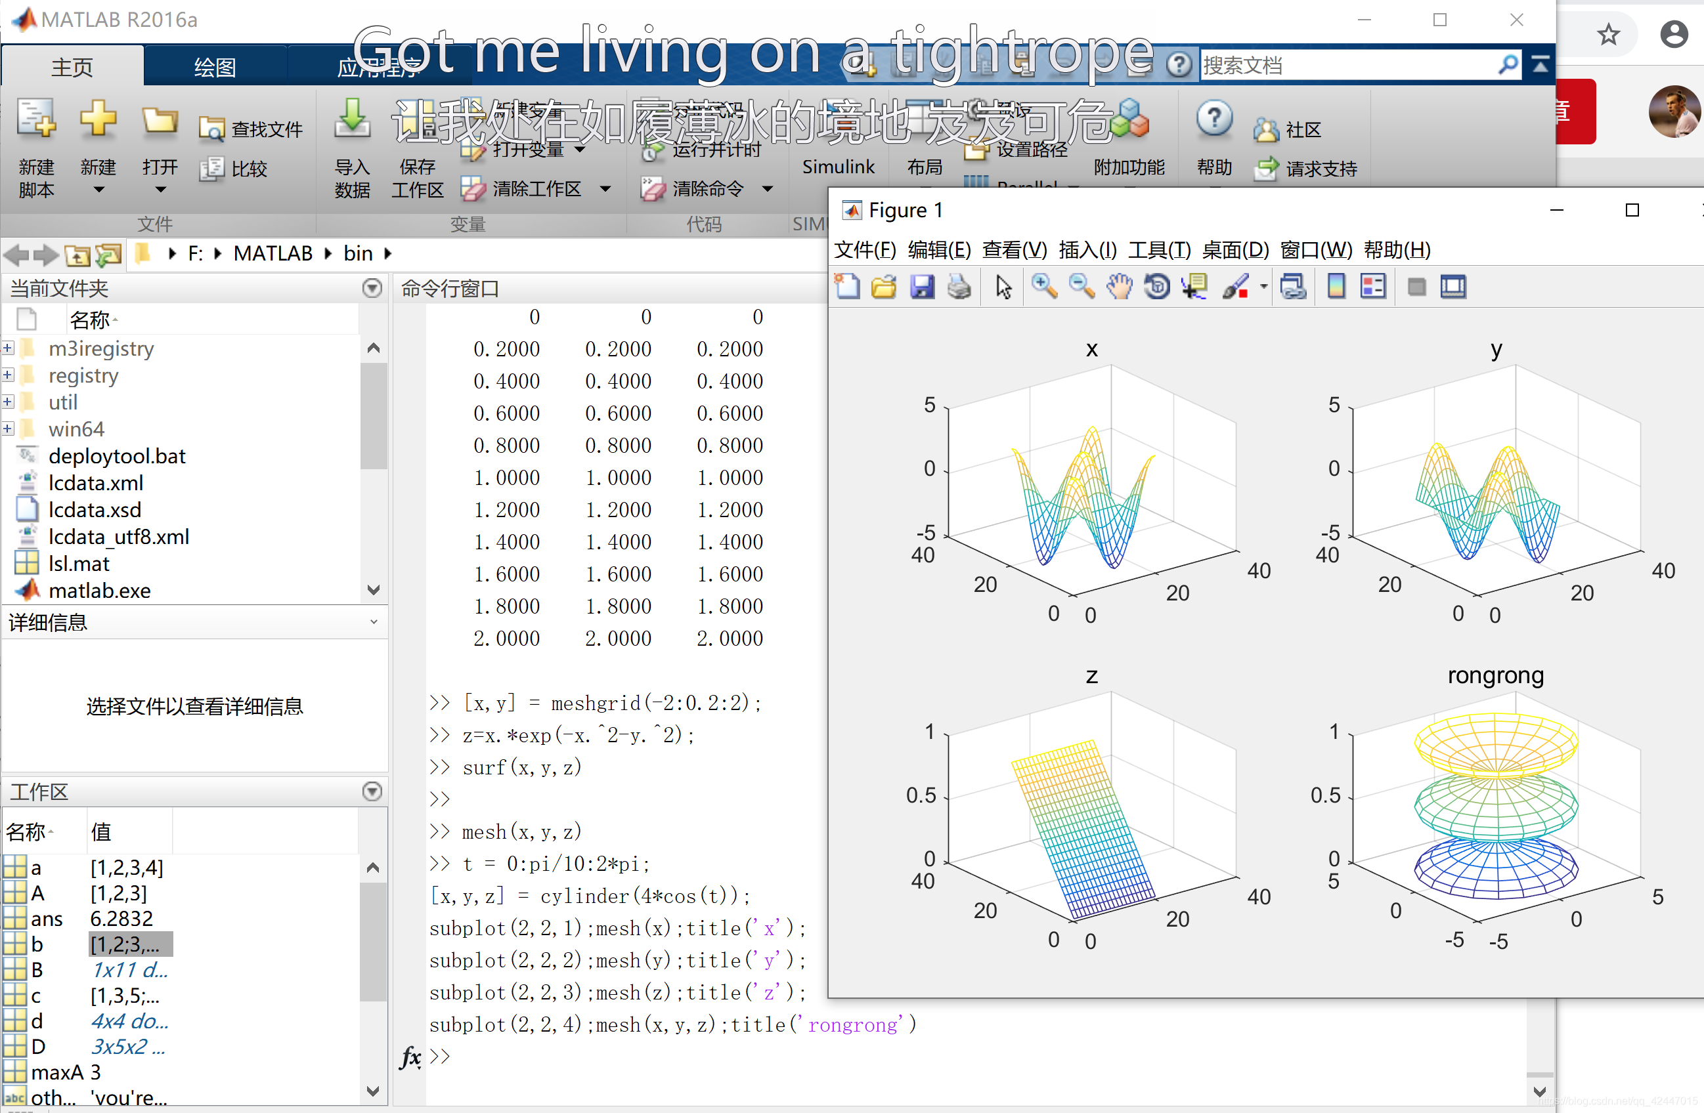The height and width of the screenshot is (1113, 1704).
Task: Open Clear Commands dropdown arrow
Action: pos(768,189)
